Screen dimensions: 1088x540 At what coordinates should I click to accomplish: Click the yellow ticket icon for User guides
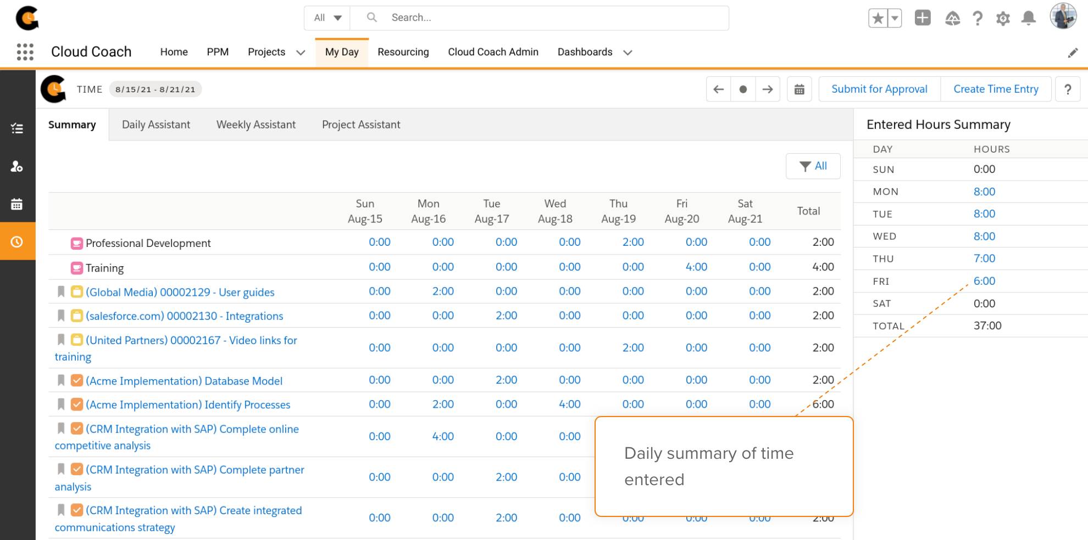[77, 292]
